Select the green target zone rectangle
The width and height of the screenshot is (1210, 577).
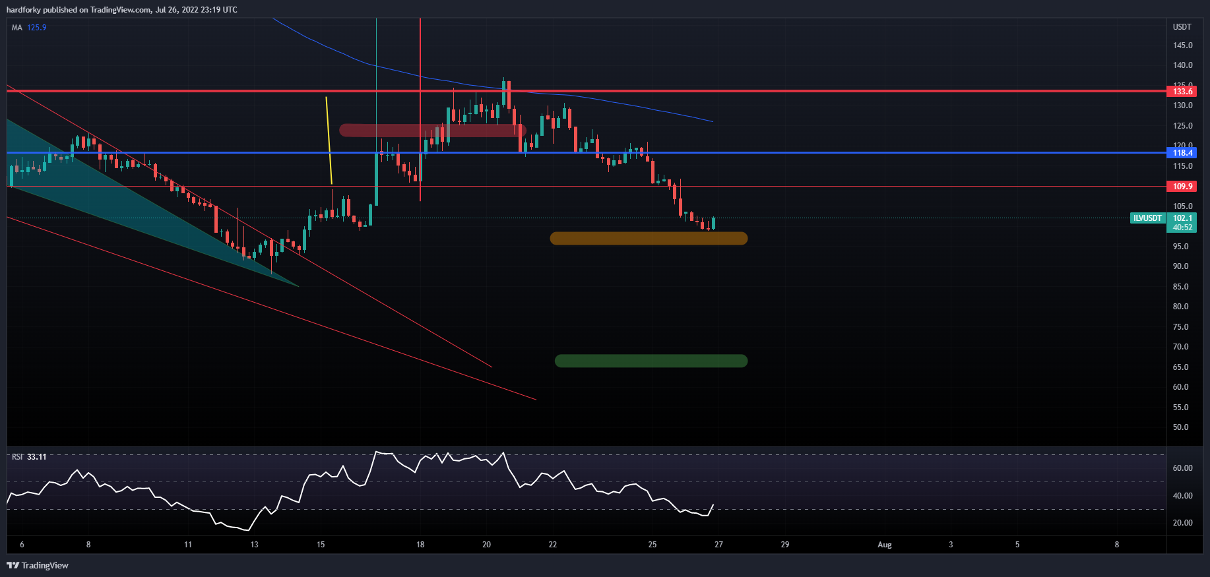pos(651,361)
